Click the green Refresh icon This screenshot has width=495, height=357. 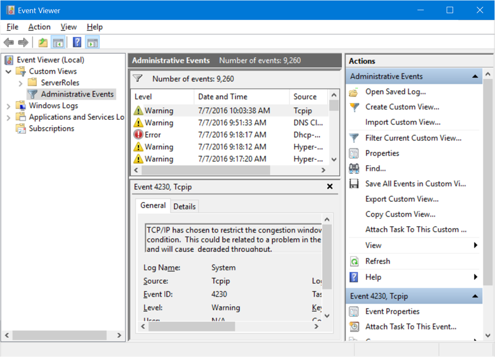pyautogui.click(x=354, y=261)
